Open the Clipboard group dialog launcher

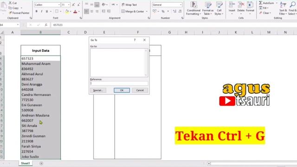pos(31,18)
